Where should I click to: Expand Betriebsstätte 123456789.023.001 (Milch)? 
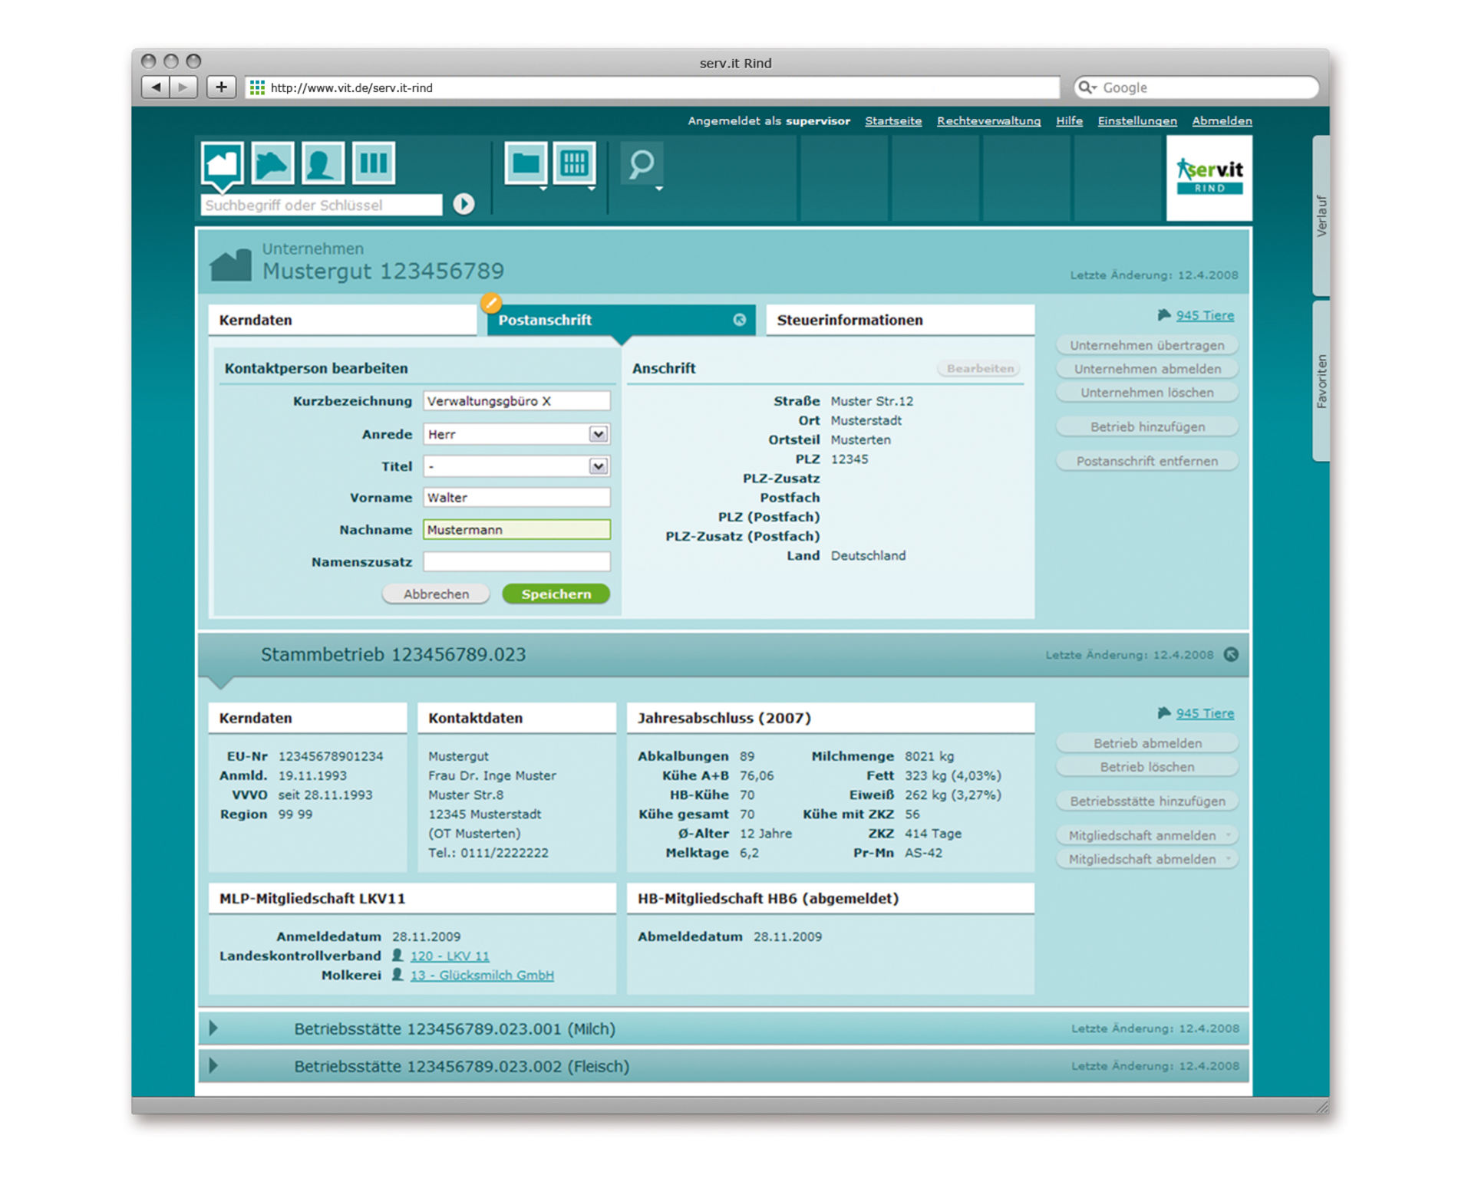214,1028
